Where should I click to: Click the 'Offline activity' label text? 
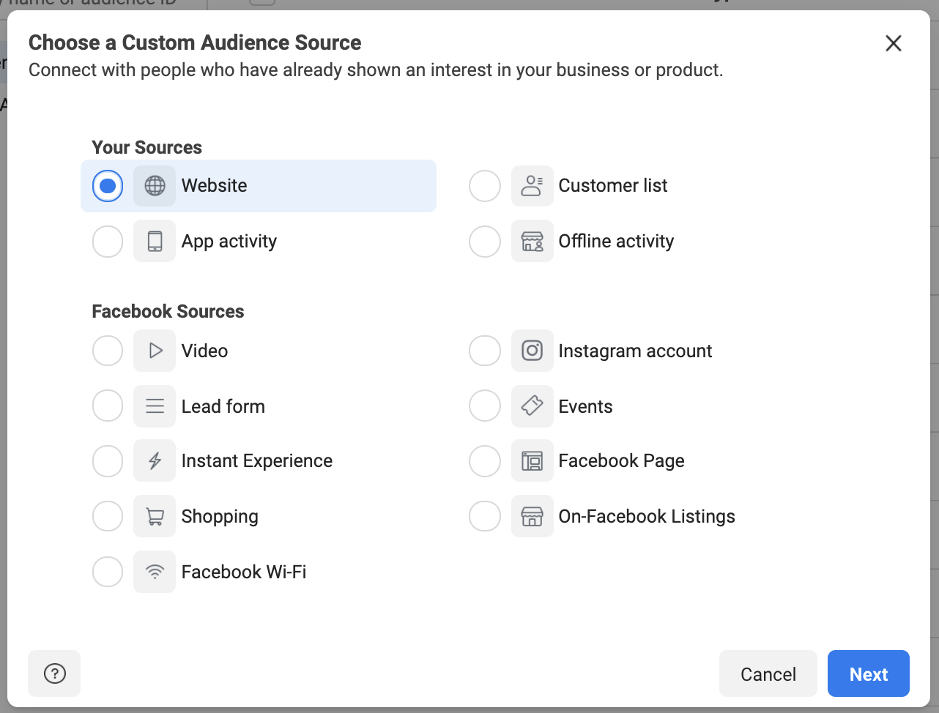coord(616,242)
